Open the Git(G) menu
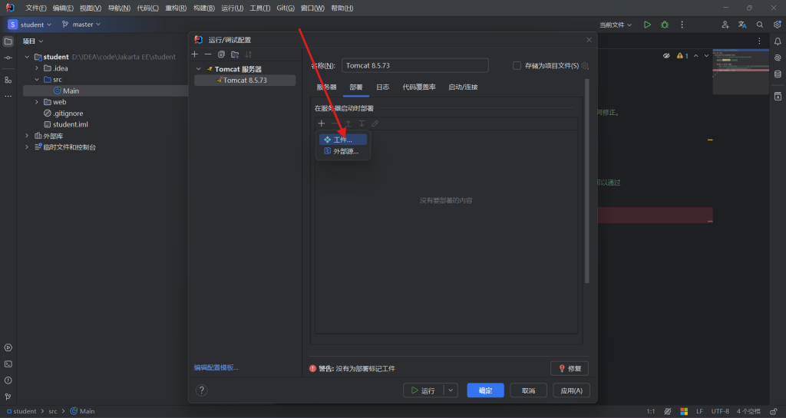The height and width of the screenshot is (418, 786). tap(286, 8)
